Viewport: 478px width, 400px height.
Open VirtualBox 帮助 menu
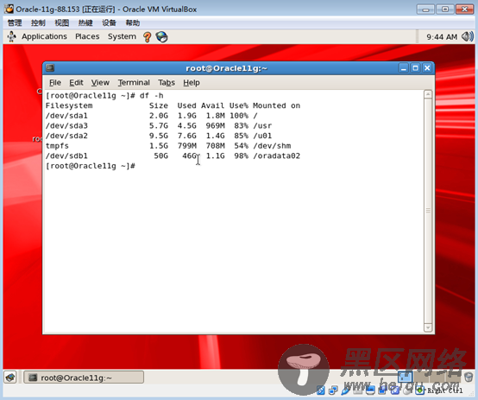[133, 23]
